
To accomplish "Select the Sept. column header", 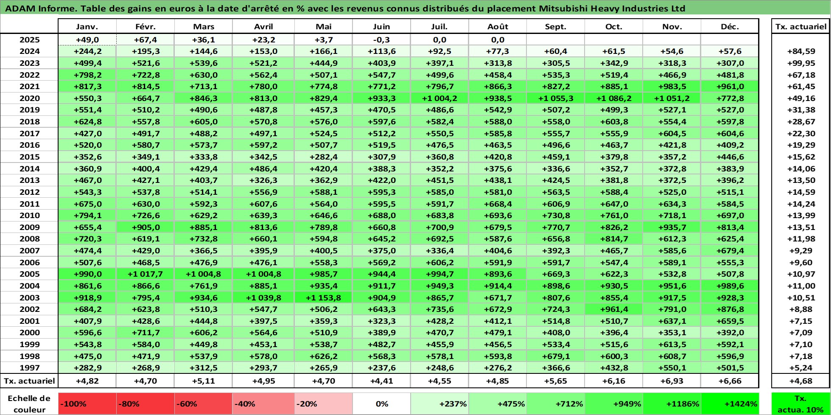I will coord(556,26).
